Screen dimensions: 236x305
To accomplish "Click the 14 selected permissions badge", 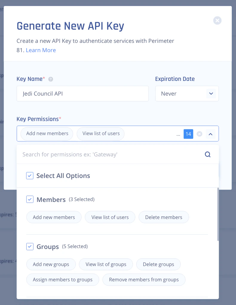I will pyautogui.click(x=188, y=134).
